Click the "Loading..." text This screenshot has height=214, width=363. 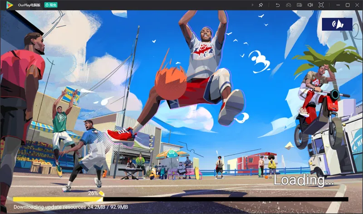coord(304,180)
